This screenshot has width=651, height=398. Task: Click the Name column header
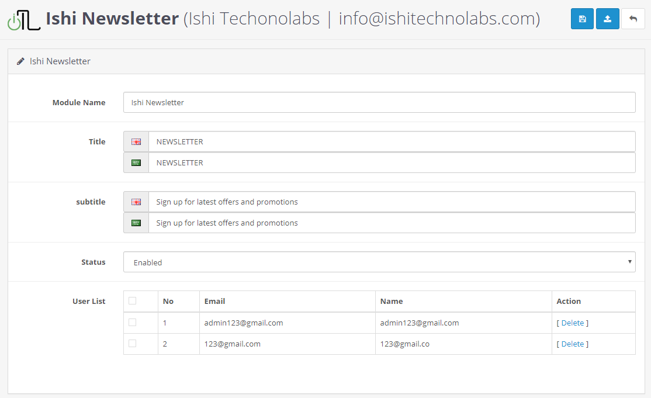tap(392, 301)
